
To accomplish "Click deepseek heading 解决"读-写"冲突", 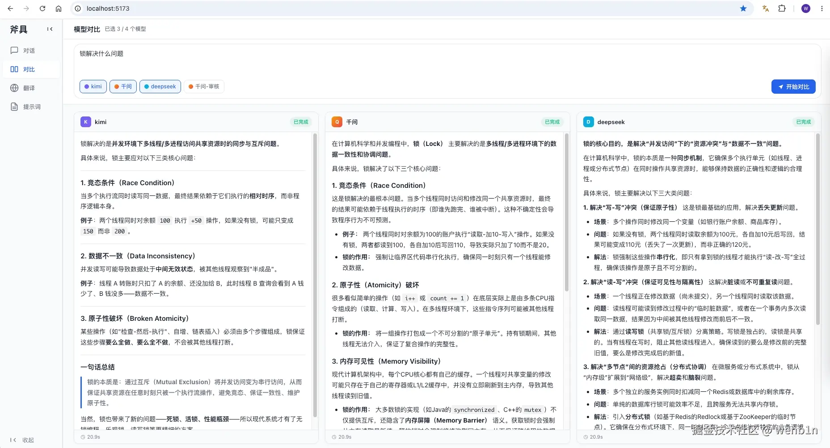I will (x=643, y=282).
